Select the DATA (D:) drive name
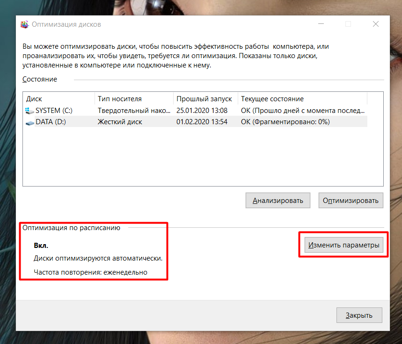This screenshot has height=344, width=402. pyautogui.click(x=51, y=122)
